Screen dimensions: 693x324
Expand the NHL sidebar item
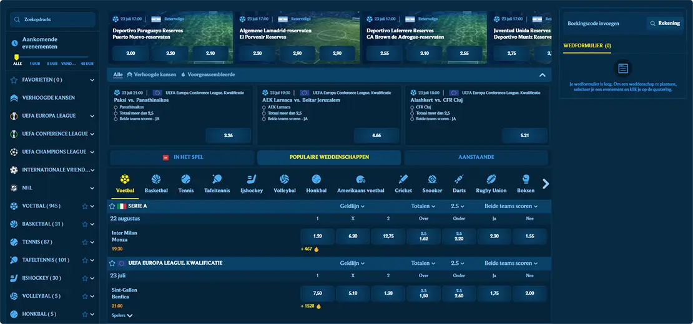[92, 188]
